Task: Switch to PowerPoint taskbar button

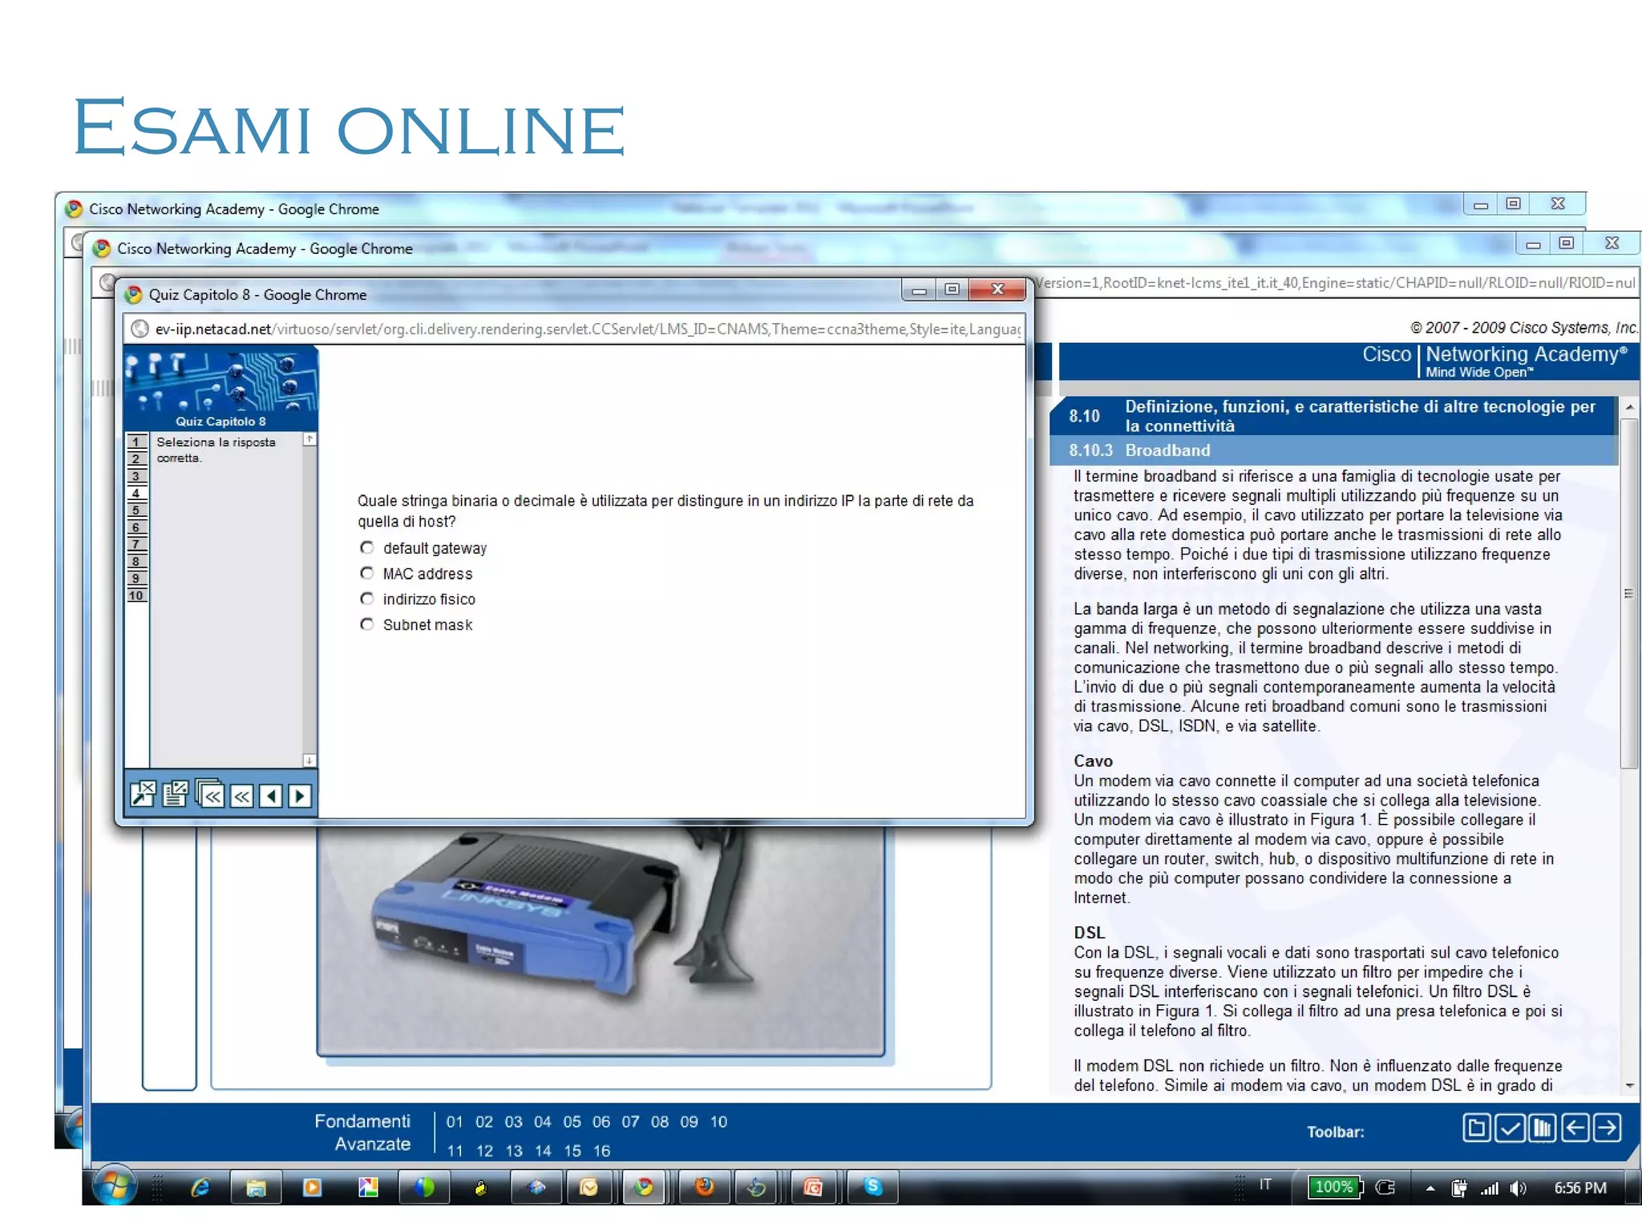Action: (813, 1188)
